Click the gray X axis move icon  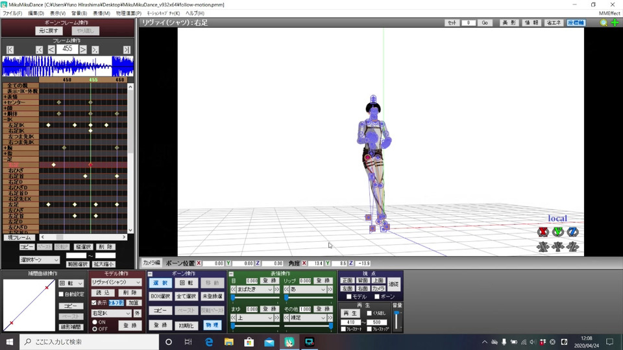coord(543,246)
